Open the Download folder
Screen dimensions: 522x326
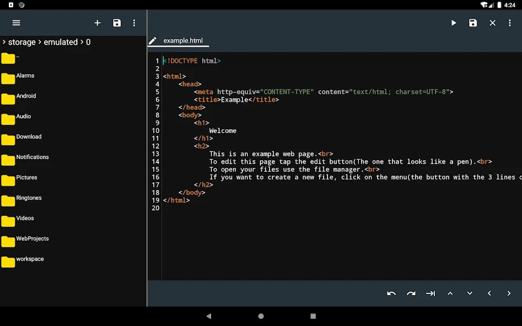[29, 137]
